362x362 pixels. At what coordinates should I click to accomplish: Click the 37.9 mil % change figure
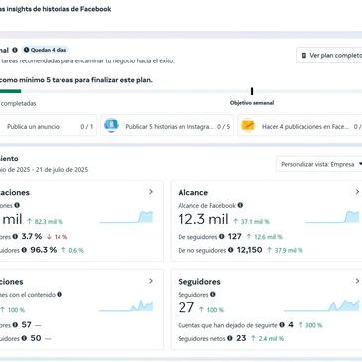[285, 250]
